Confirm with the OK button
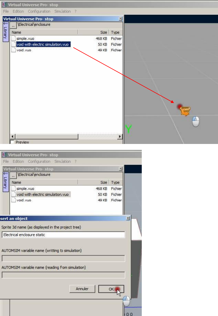 pos(111,289)
